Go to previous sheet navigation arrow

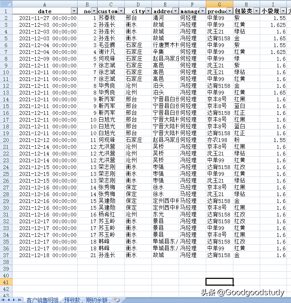(9, 300)
